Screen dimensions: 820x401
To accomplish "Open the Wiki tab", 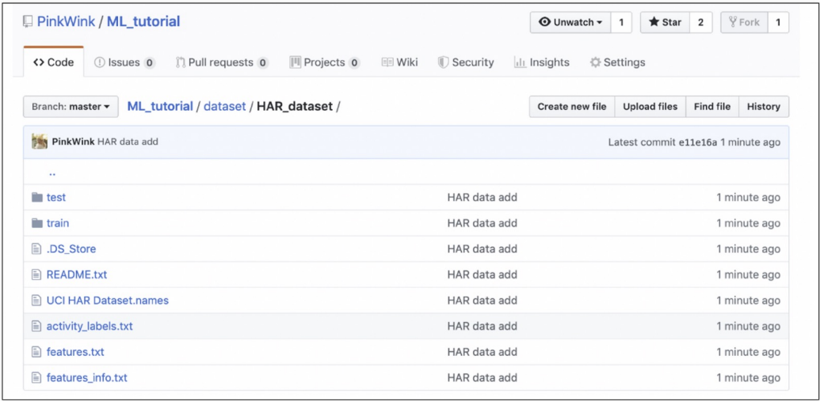I will [x=399, y=62].
